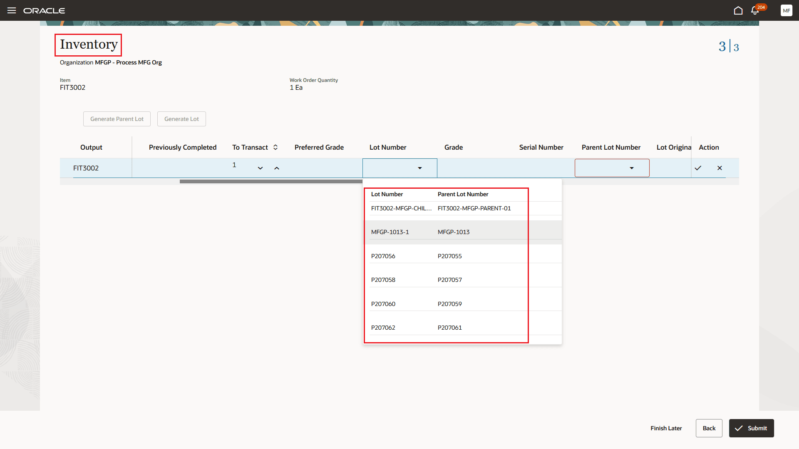Select lot FIT3002-MFGP-CHIL... from the list
The image size is (799, 449).
(401, 208)
